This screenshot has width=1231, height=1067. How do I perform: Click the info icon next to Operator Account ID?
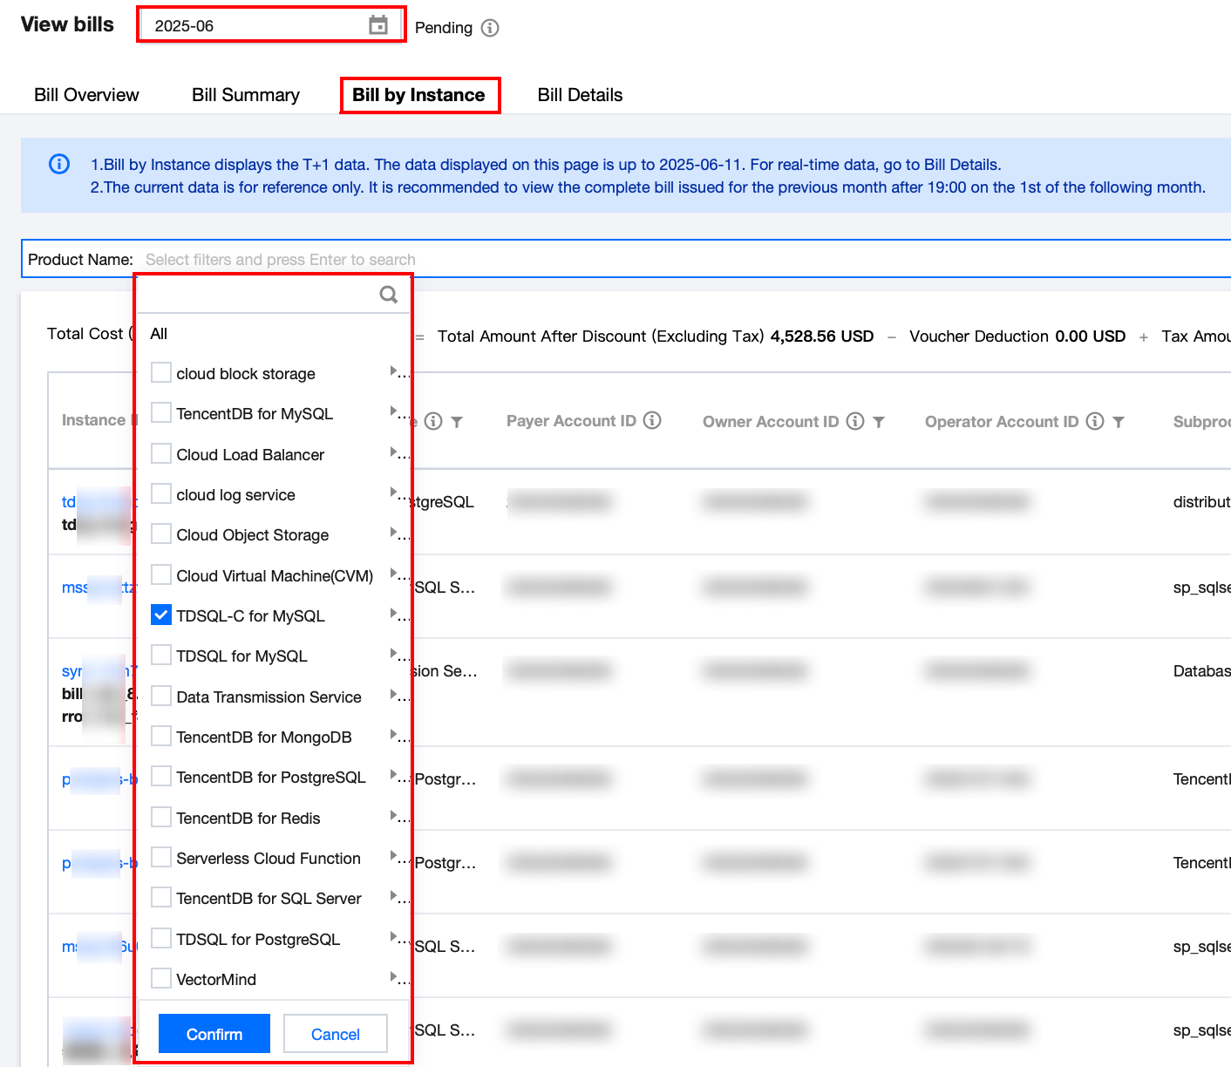click(1095, 422)
